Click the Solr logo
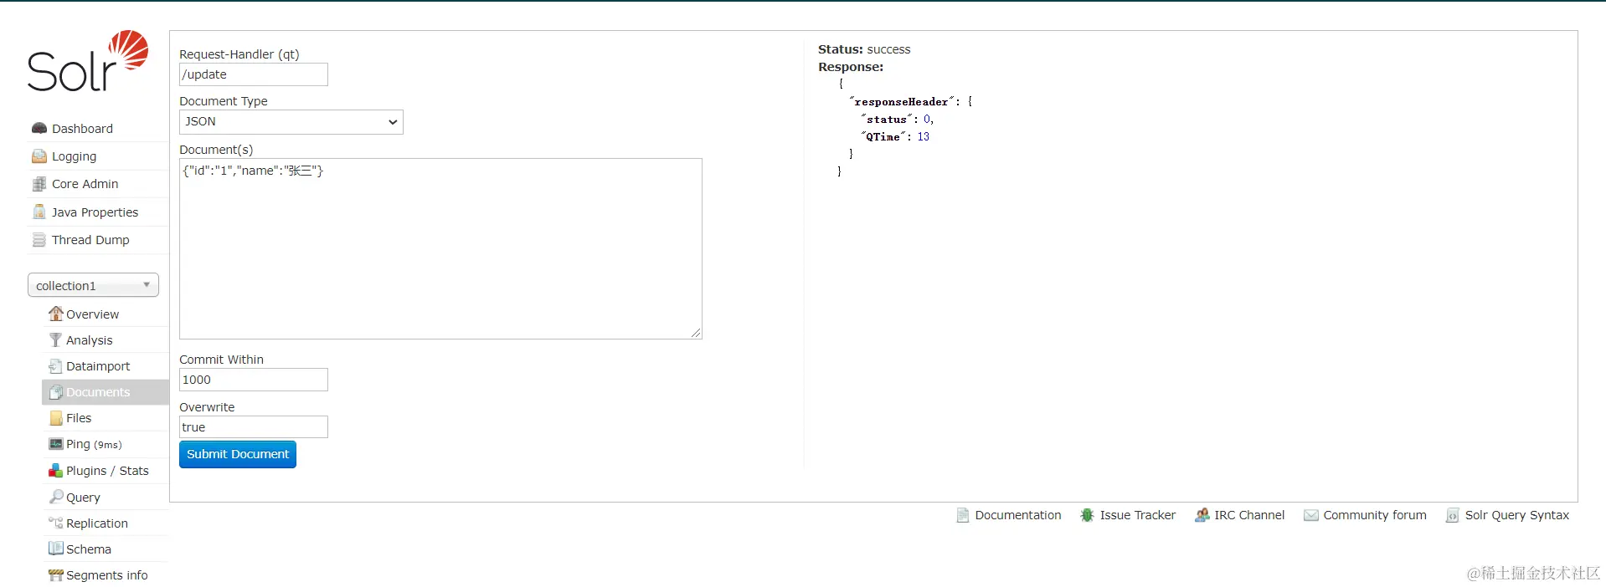Viewport: 1606px width, 587px height. pyautogui.click(x=88, y=61)
